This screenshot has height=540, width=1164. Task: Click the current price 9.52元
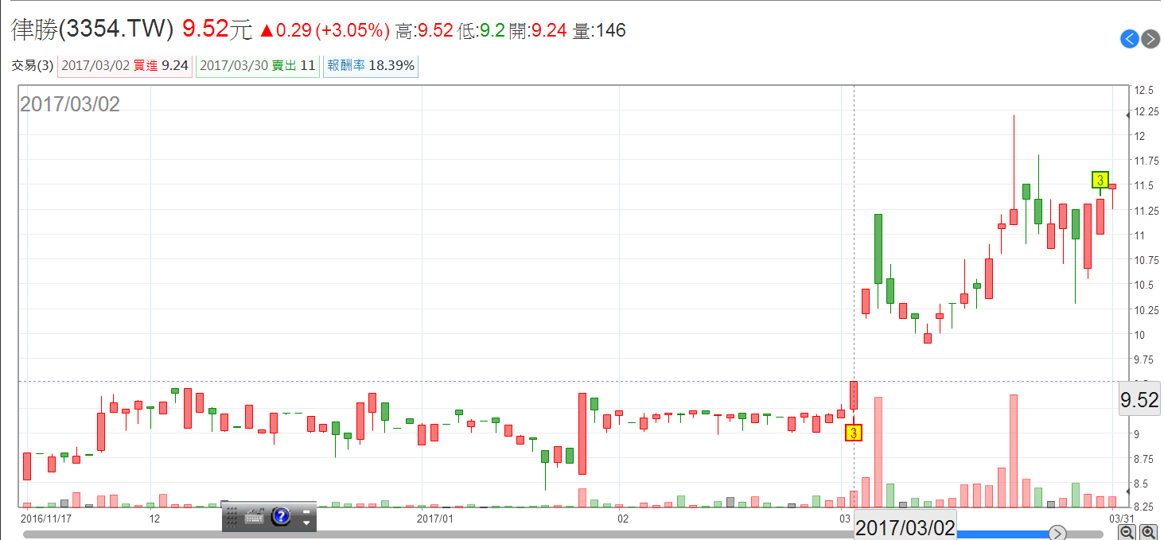pos(217,30)
